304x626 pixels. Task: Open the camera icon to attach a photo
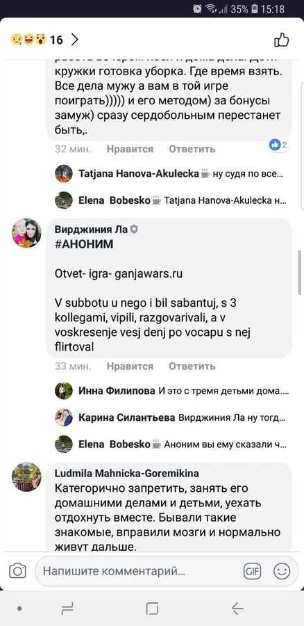tap(17, 570)
